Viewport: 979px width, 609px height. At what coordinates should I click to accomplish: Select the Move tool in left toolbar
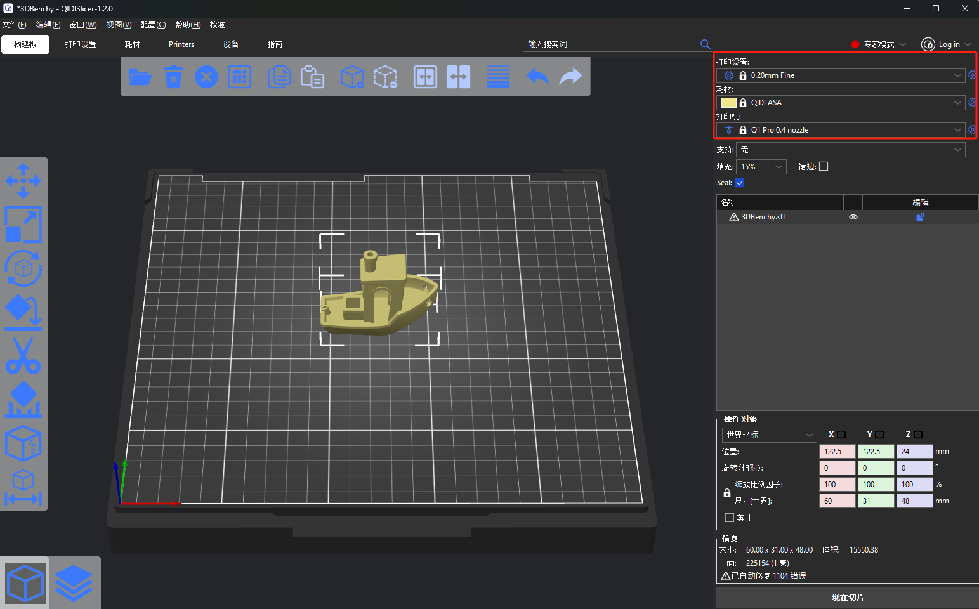(x=23, y=181)
